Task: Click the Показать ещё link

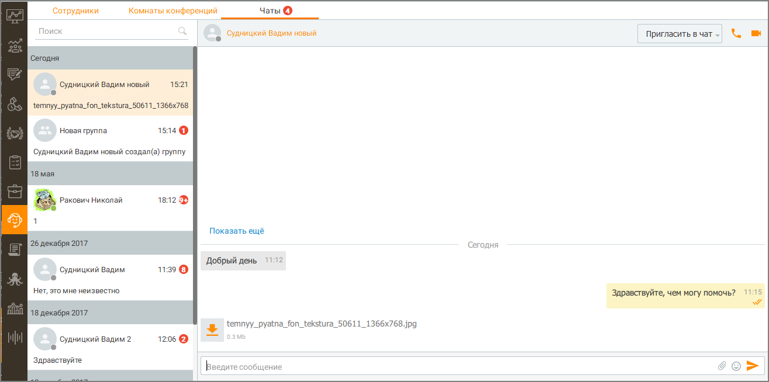Action: 237,231
